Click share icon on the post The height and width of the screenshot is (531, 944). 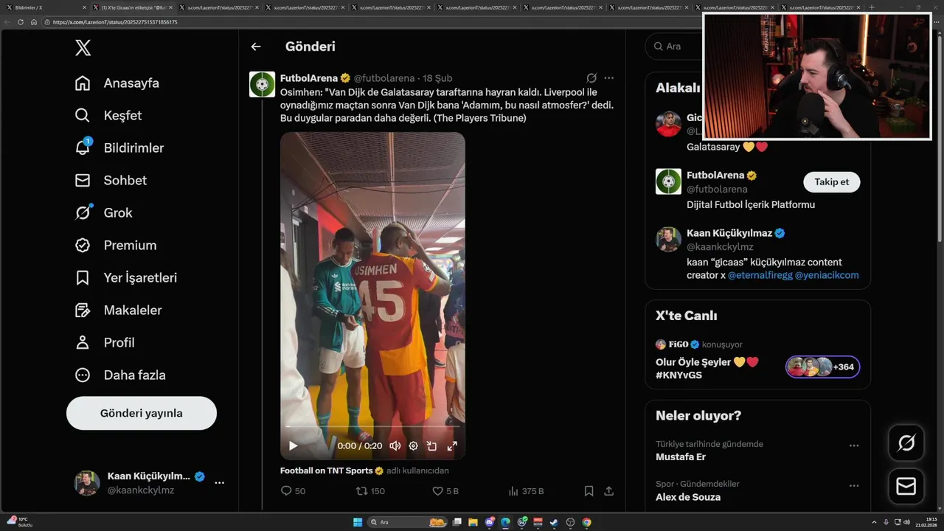tap(609, 490)
